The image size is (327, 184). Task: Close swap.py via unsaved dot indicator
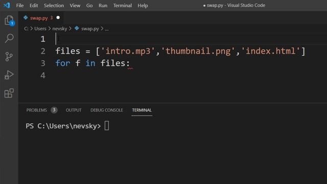point(58,18)
